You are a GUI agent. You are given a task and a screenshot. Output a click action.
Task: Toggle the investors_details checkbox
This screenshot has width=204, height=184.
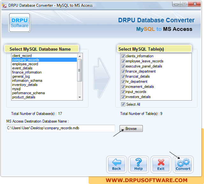(123, 97)
